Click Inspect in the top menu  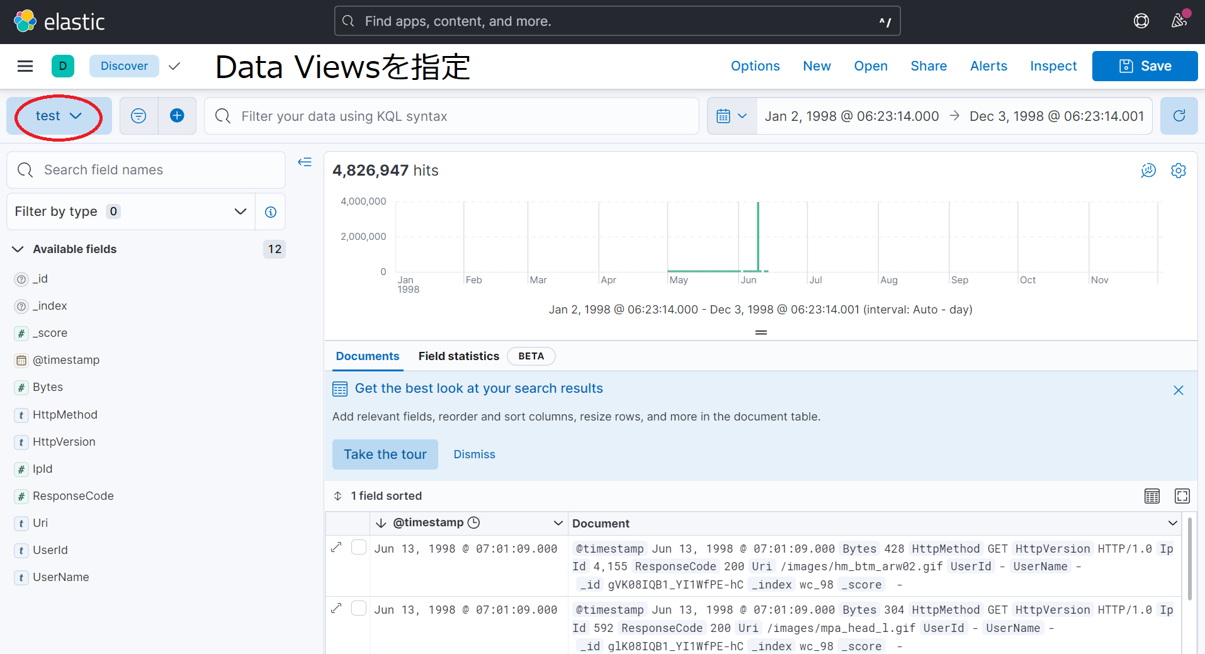point(1053,66)
